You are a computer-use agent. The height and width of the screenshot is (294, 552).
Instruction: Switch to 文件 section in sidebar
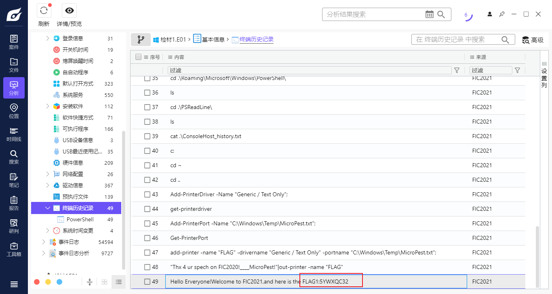tap(14, 65)
